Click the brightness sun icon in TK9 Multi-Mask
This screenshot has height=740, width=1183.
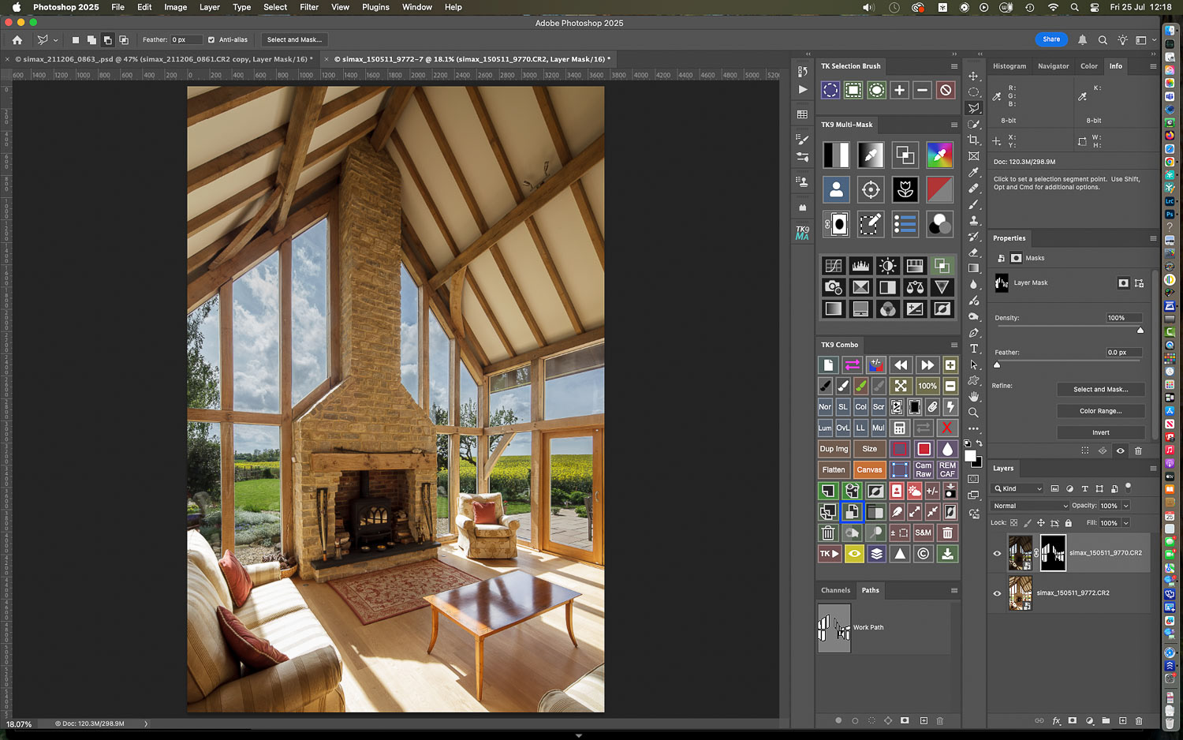pyautogui.click(x=887, y=266)
